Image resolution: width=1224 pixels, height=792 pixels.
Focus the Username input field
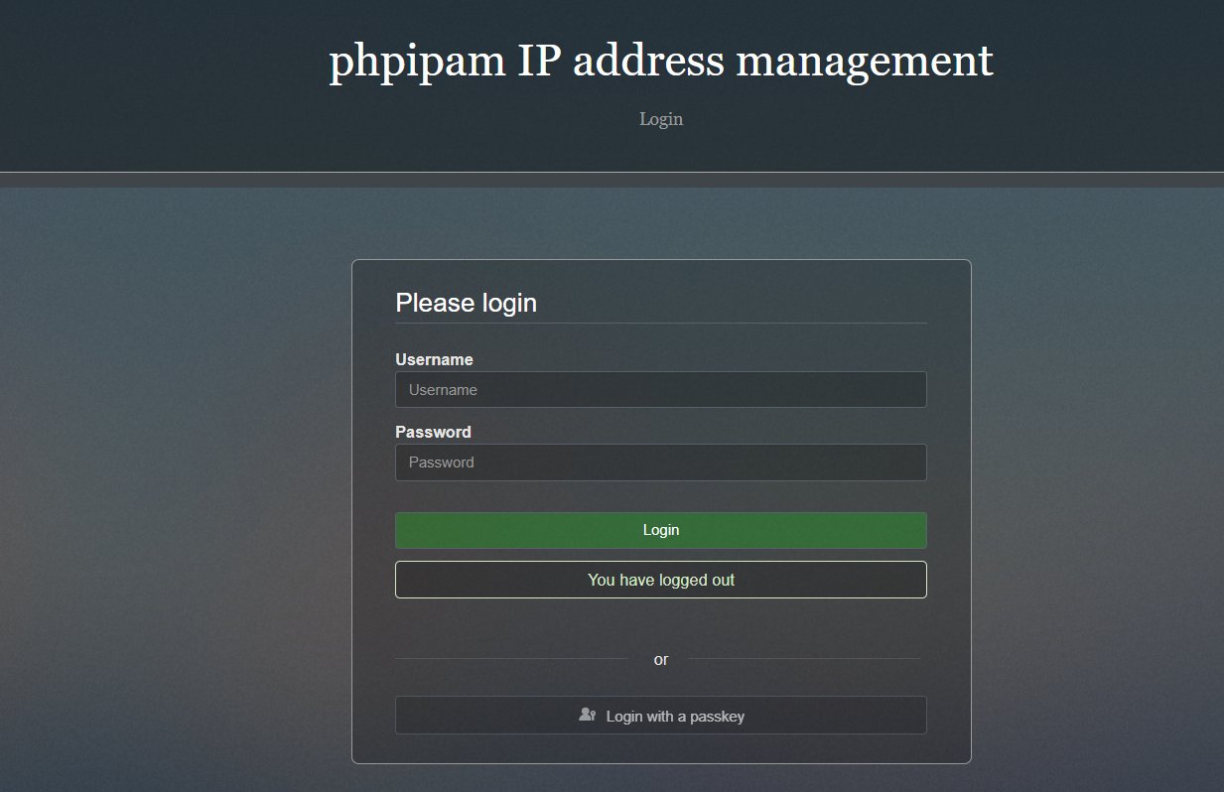click(x=661, y=389)
